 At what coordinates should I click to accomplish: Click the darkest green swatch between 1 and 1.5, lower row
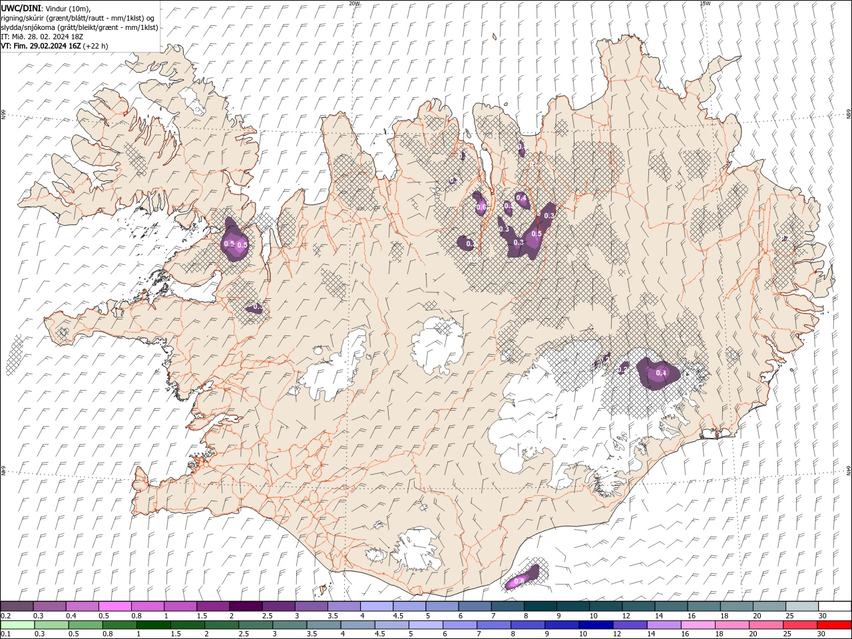[153, 625]
